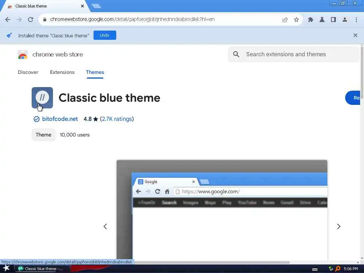Select the Themes tab
Screen dimensions: 364x273
tap(95, 72)
